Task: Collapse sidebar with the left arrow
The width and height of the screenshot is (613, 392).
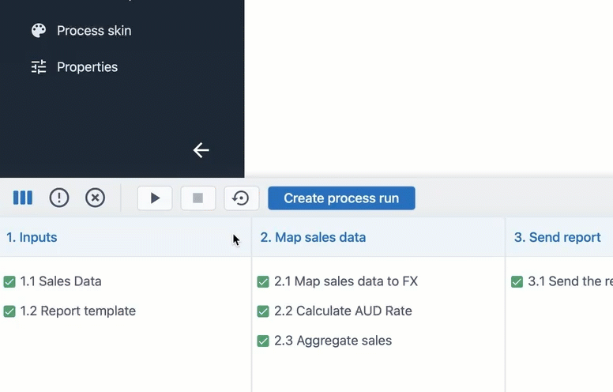Action: pos(201,150)
